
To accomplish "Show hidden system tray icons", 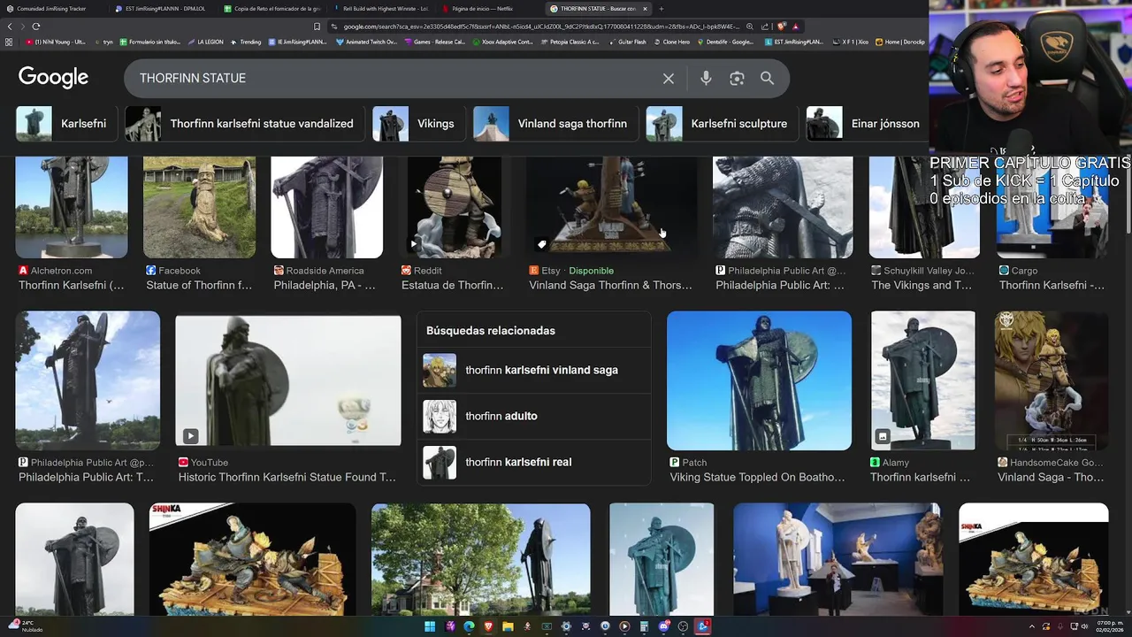I will 1032,626.
